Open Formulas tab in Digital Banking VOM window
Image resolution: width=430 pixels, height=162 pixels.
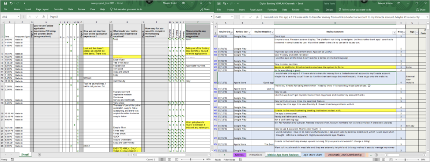click(x=272, y=9)
